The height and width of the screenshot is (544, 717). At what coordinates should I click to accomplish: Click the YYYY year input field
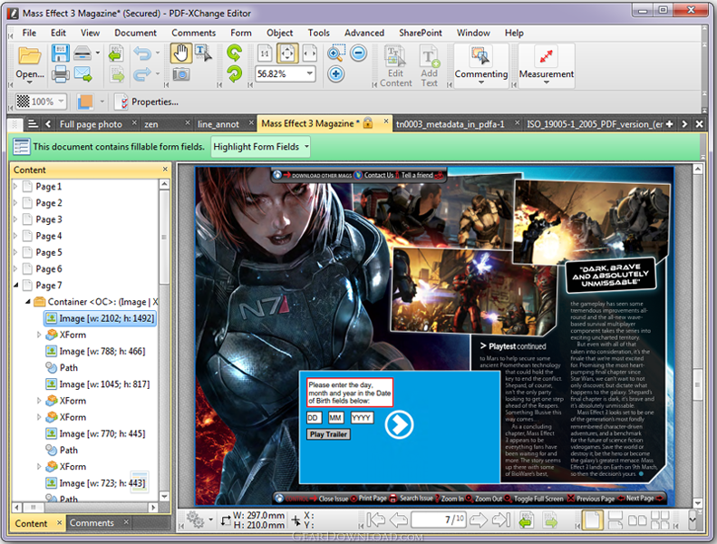coord(362,418)
